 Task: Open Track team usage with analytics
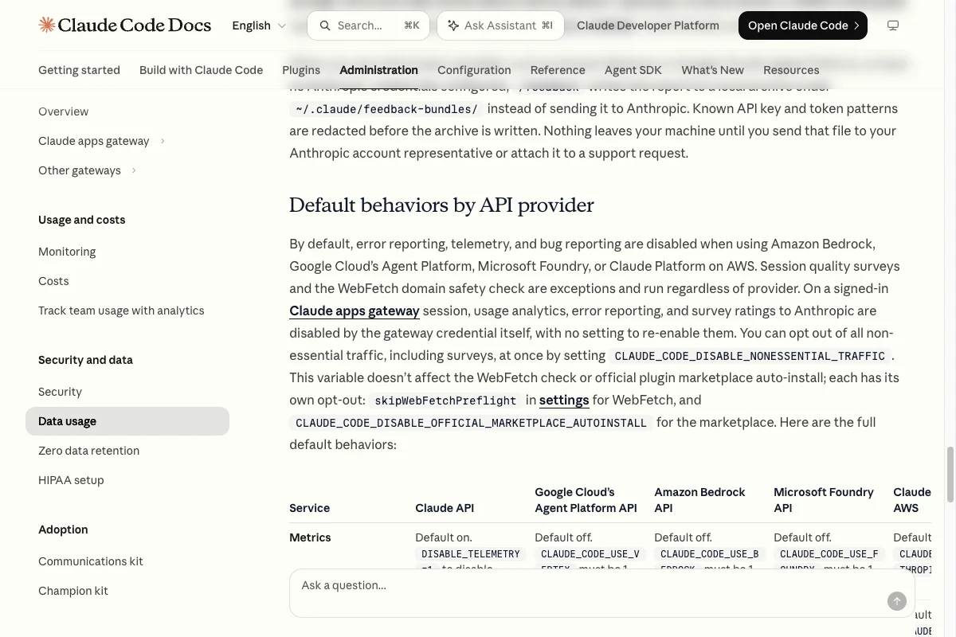pos(121,311)
